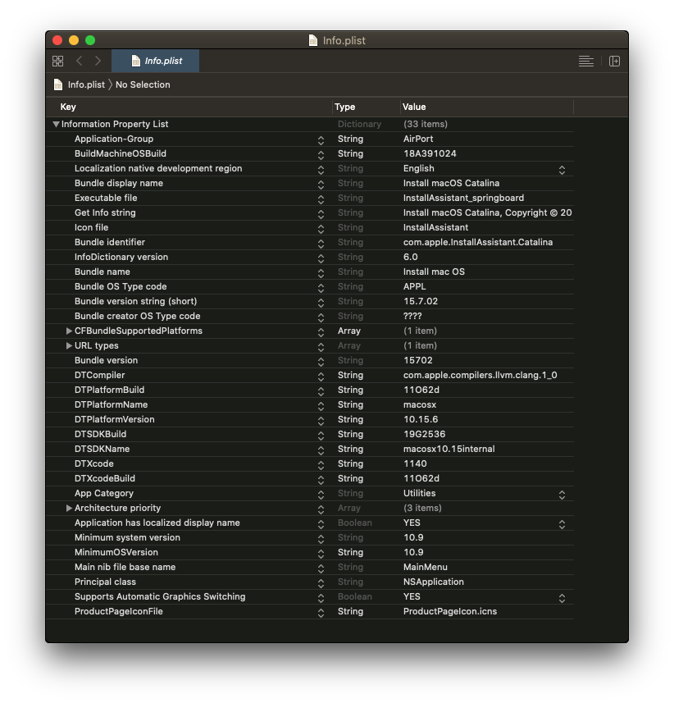
Task: Select the InstallAssistant_springboard value
Action: click(463, 199)
